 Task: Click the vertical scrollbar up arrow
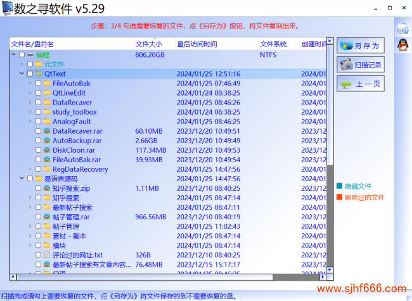[330, 41]
